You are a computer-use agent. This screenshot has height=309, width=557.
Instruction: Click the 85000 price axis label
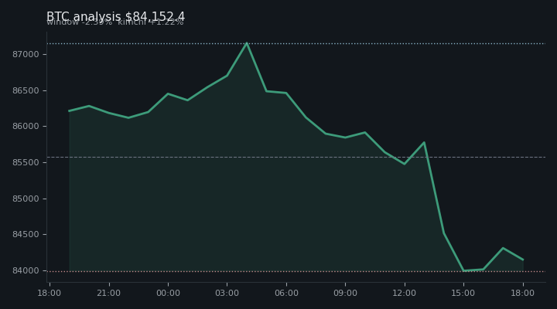pyautogui.click(x=26, y=199)
